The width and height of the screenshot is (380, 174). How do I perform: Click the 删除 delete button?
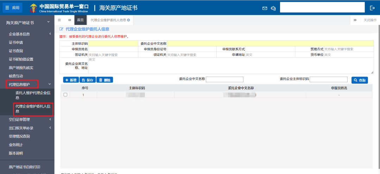(x=105, y=80)
